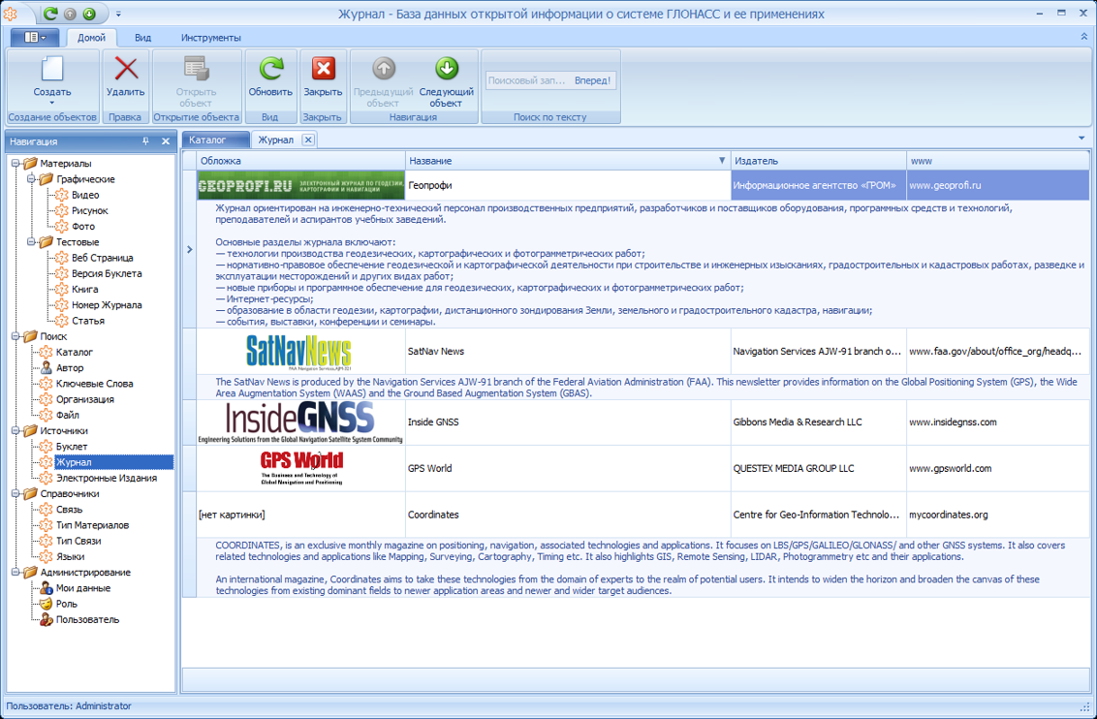Switch to the Вид ribbon tab
Image resolution: width=1097 pixels, height=719 pixels.
(142, 38)
